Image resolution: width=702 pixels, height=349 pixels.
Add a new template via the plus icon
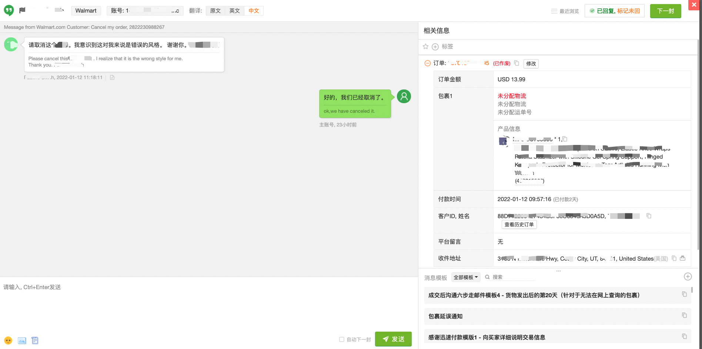point(688,276)
